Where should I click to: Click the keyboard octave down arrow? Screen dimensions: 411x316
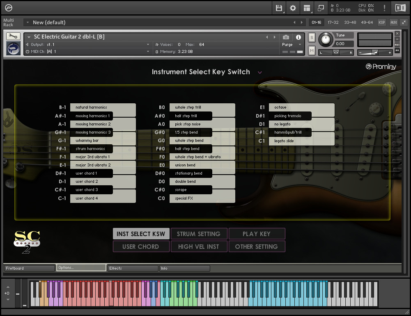pyautogui.click(x=8, y=300)
